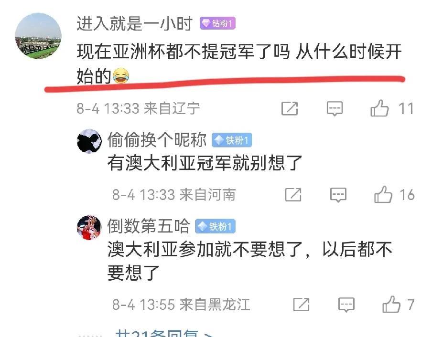Share the reply posted from 黑龙江
This screenshot has width=432, height=337.
[x=302, y=304]
